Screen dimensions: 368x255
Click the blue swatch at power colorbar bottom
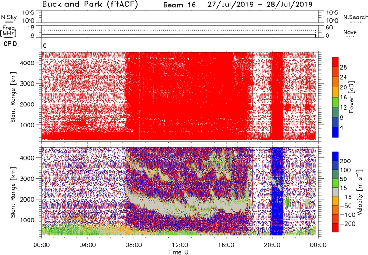click(335, 132)
